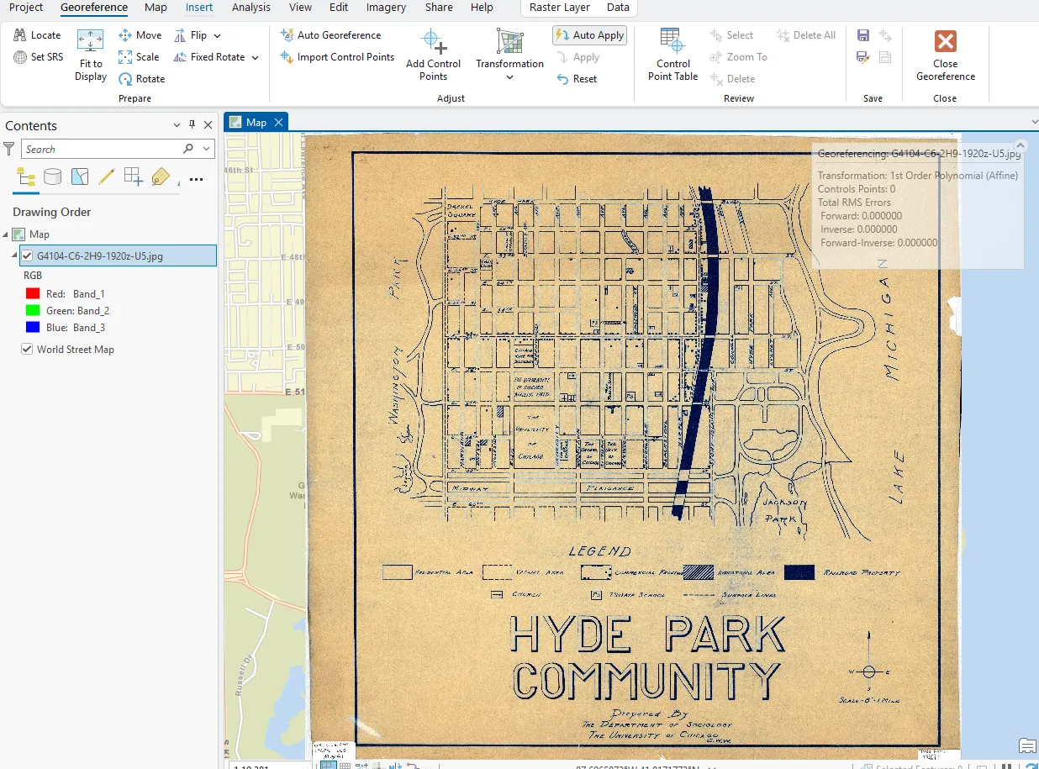Run Auto Georeference
The height and width of the screenshot is (769, 1039).
(x=330, y=35)
